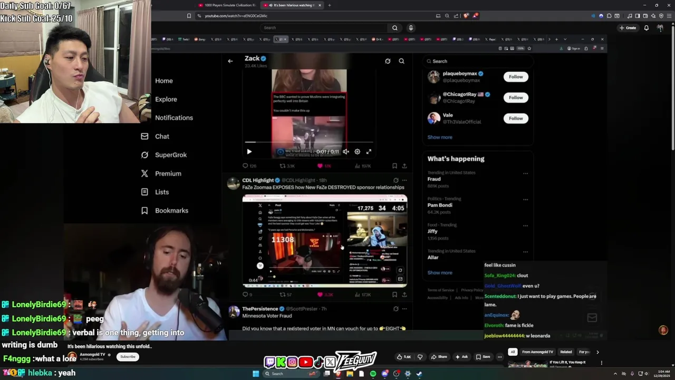Image resolution: width=675 pixels, height=380 pixels.
Task: Bookmark Zack's video post
Action: click(x=394, y=166)
